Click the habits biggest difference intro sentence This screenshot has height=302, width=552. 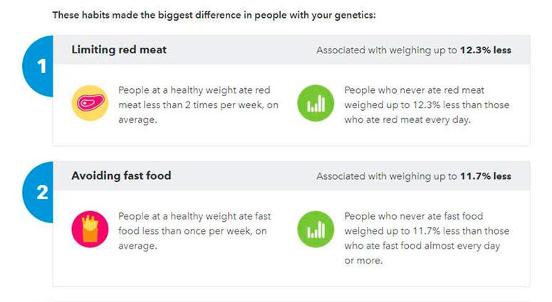tap(214, 15)
